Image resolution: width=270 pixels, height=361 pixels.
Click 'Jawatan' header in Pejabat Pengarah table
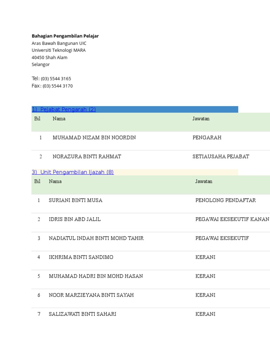[x=201, y=118]
